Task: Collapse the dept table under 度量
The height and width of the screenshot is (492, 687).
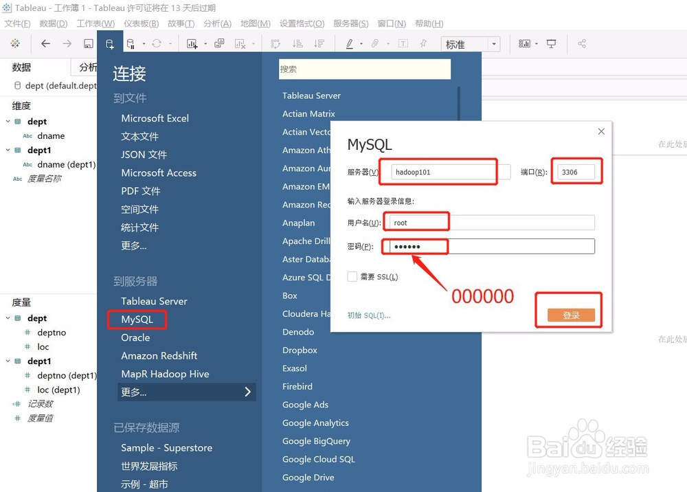Action: pyautogui.click(x=8, y=318)
